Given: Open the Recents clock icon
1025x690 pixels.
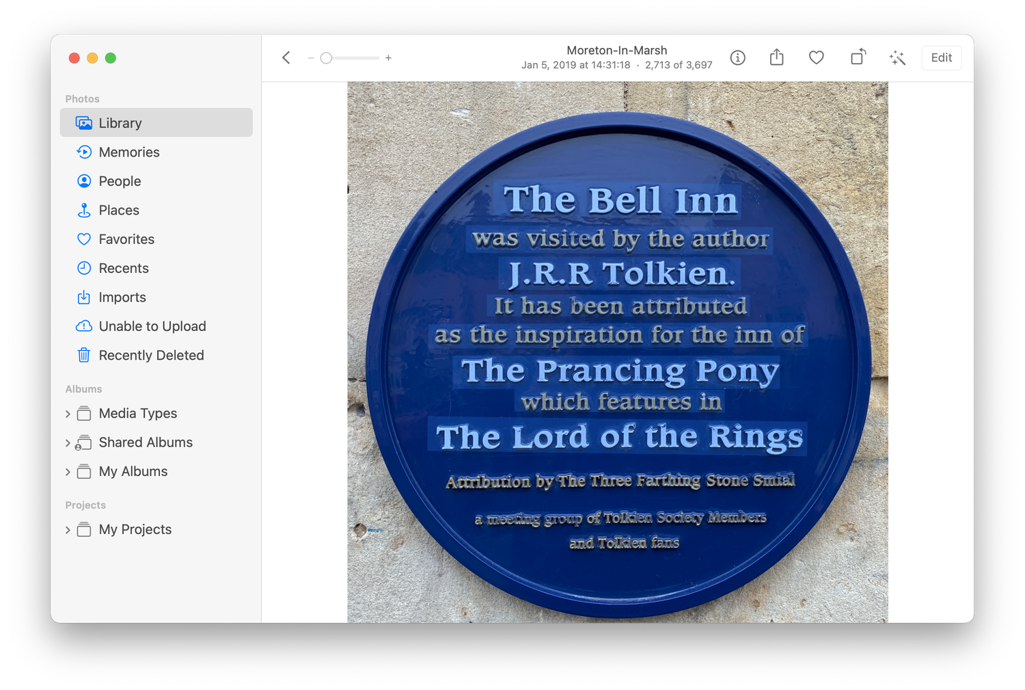Looking at the screenshot, I should [84, 268].
